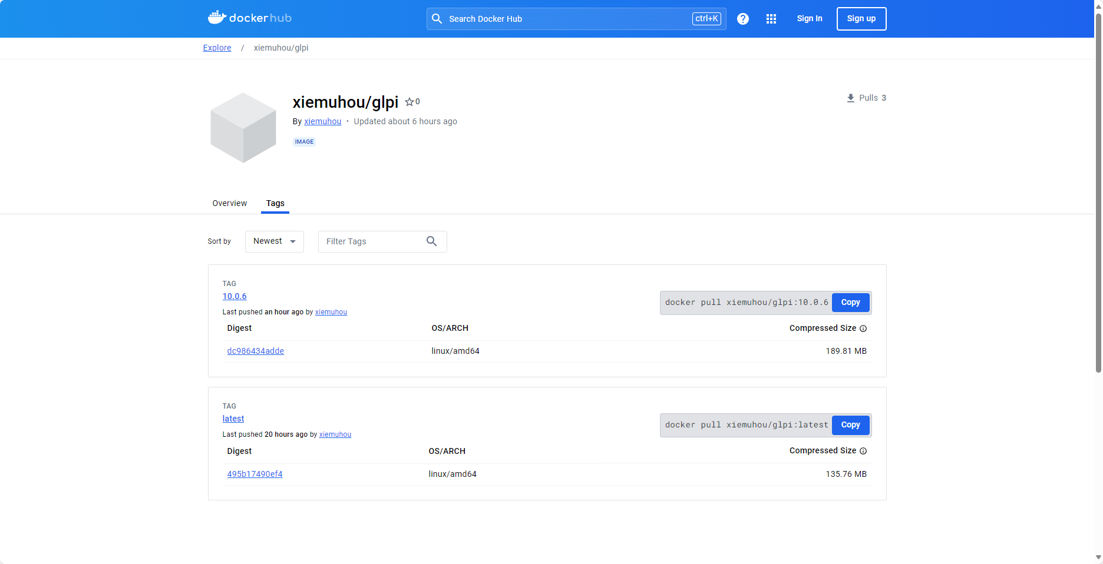Click info icon beside latest Compressed Size
1103x564 pixels.
click(863, 451)
